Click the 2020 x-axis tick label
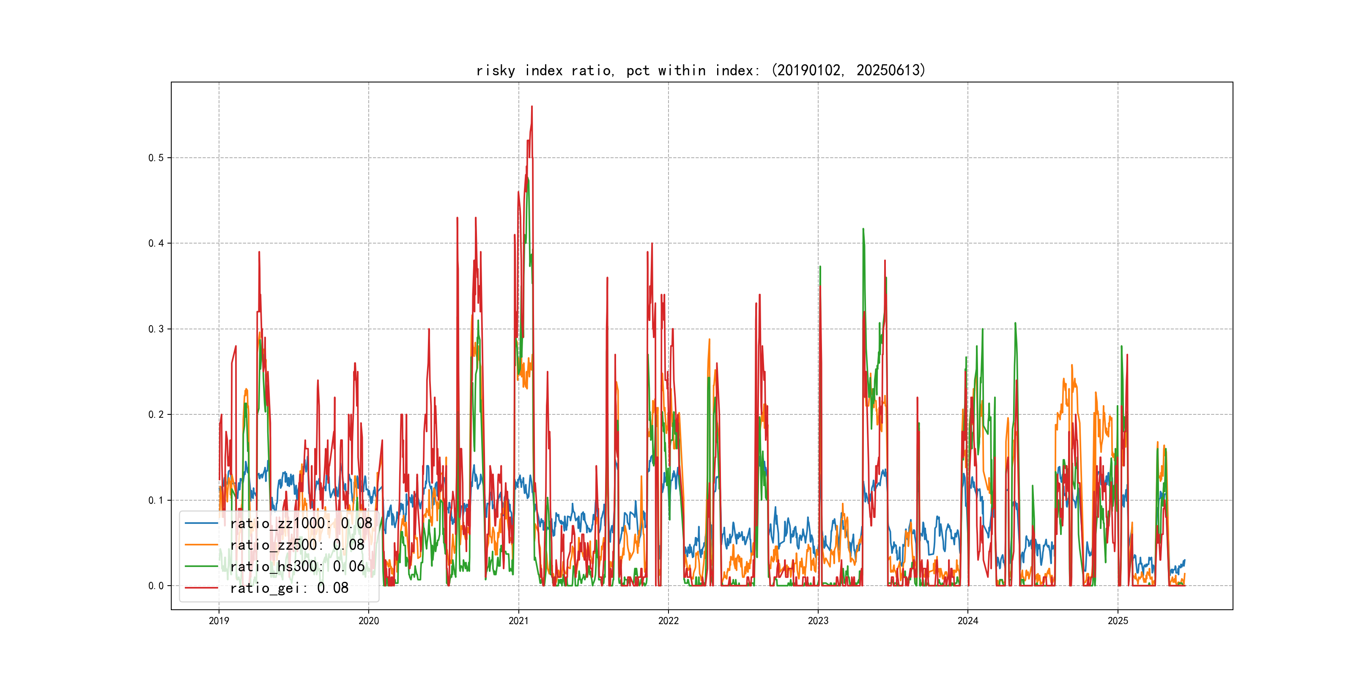 click(x=369, y=621)
